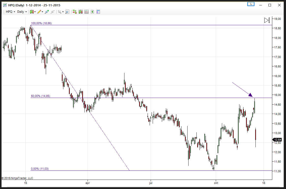
Task: Click the zoom in magnifier icon
Action: click(47, 12)
